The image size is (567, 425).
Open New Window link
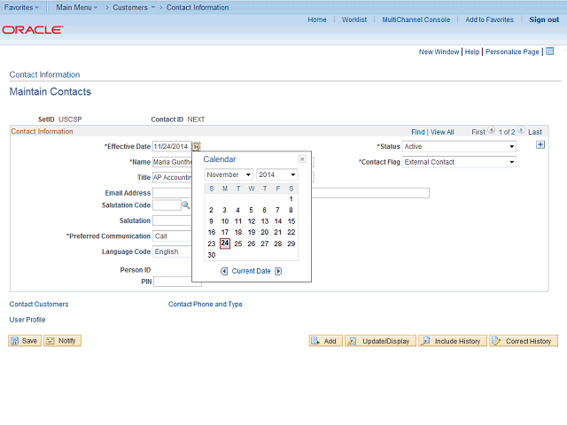[x=439, y=51]
